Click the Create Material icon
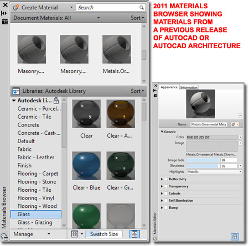This screenshot has width=249, height=246. click(16, 8)
